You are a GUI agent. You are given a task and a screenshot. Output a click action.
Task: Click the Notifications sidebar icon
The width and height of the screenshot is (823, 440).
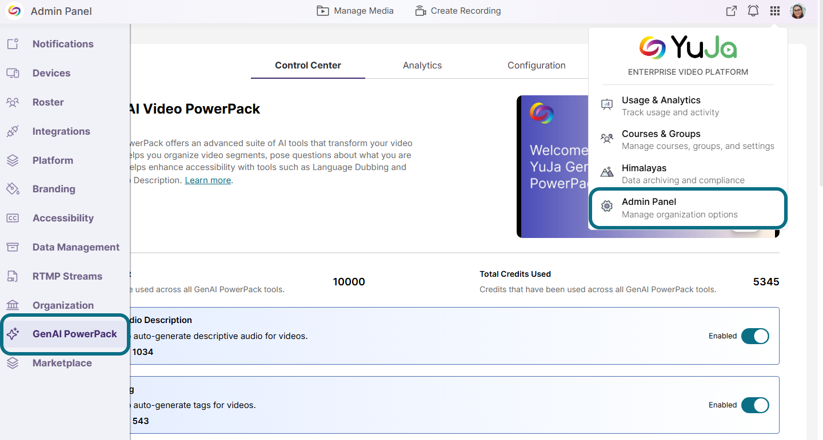click(x=13, y=44)
